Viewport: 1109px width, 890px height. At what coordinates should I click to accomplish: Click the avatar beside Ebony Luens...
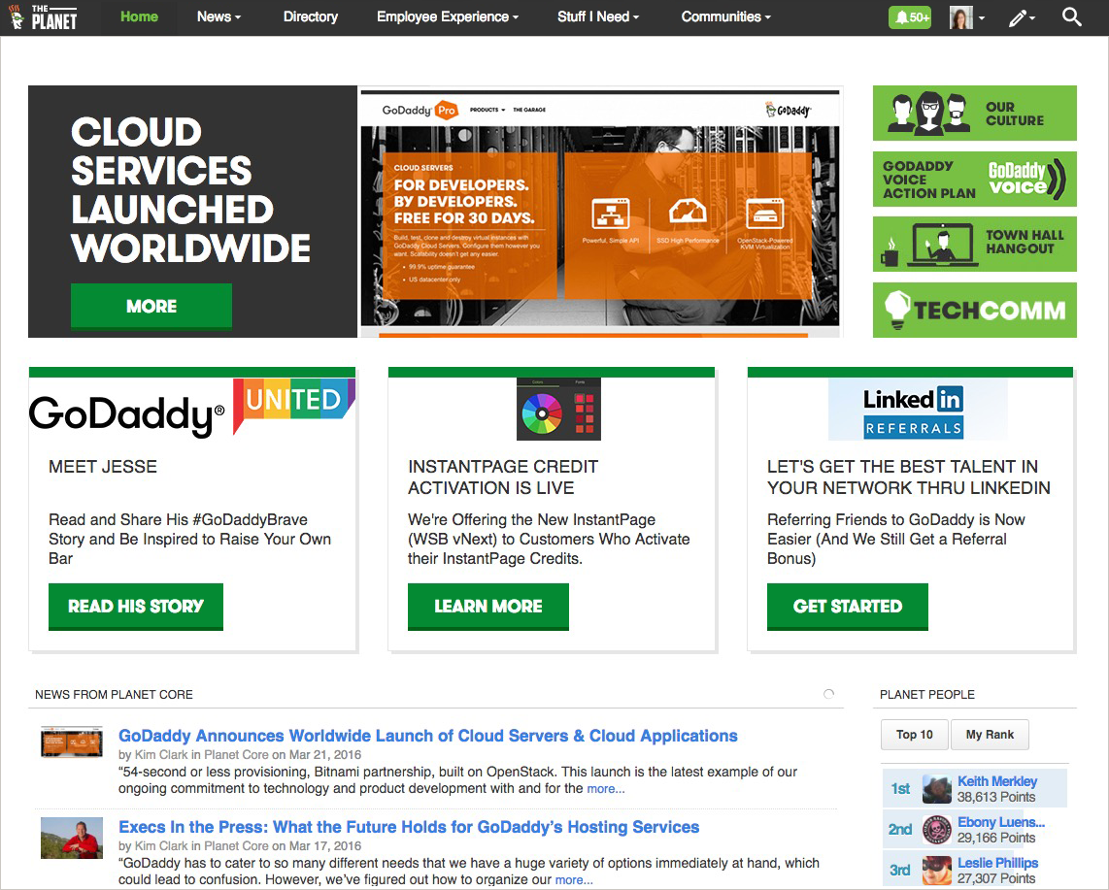(x=937, y=830)
